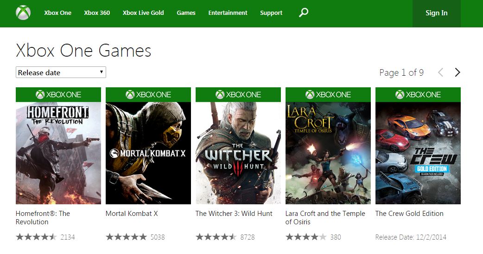
Task: Open the Entertainment menu
Action: (x=228, y=13)
